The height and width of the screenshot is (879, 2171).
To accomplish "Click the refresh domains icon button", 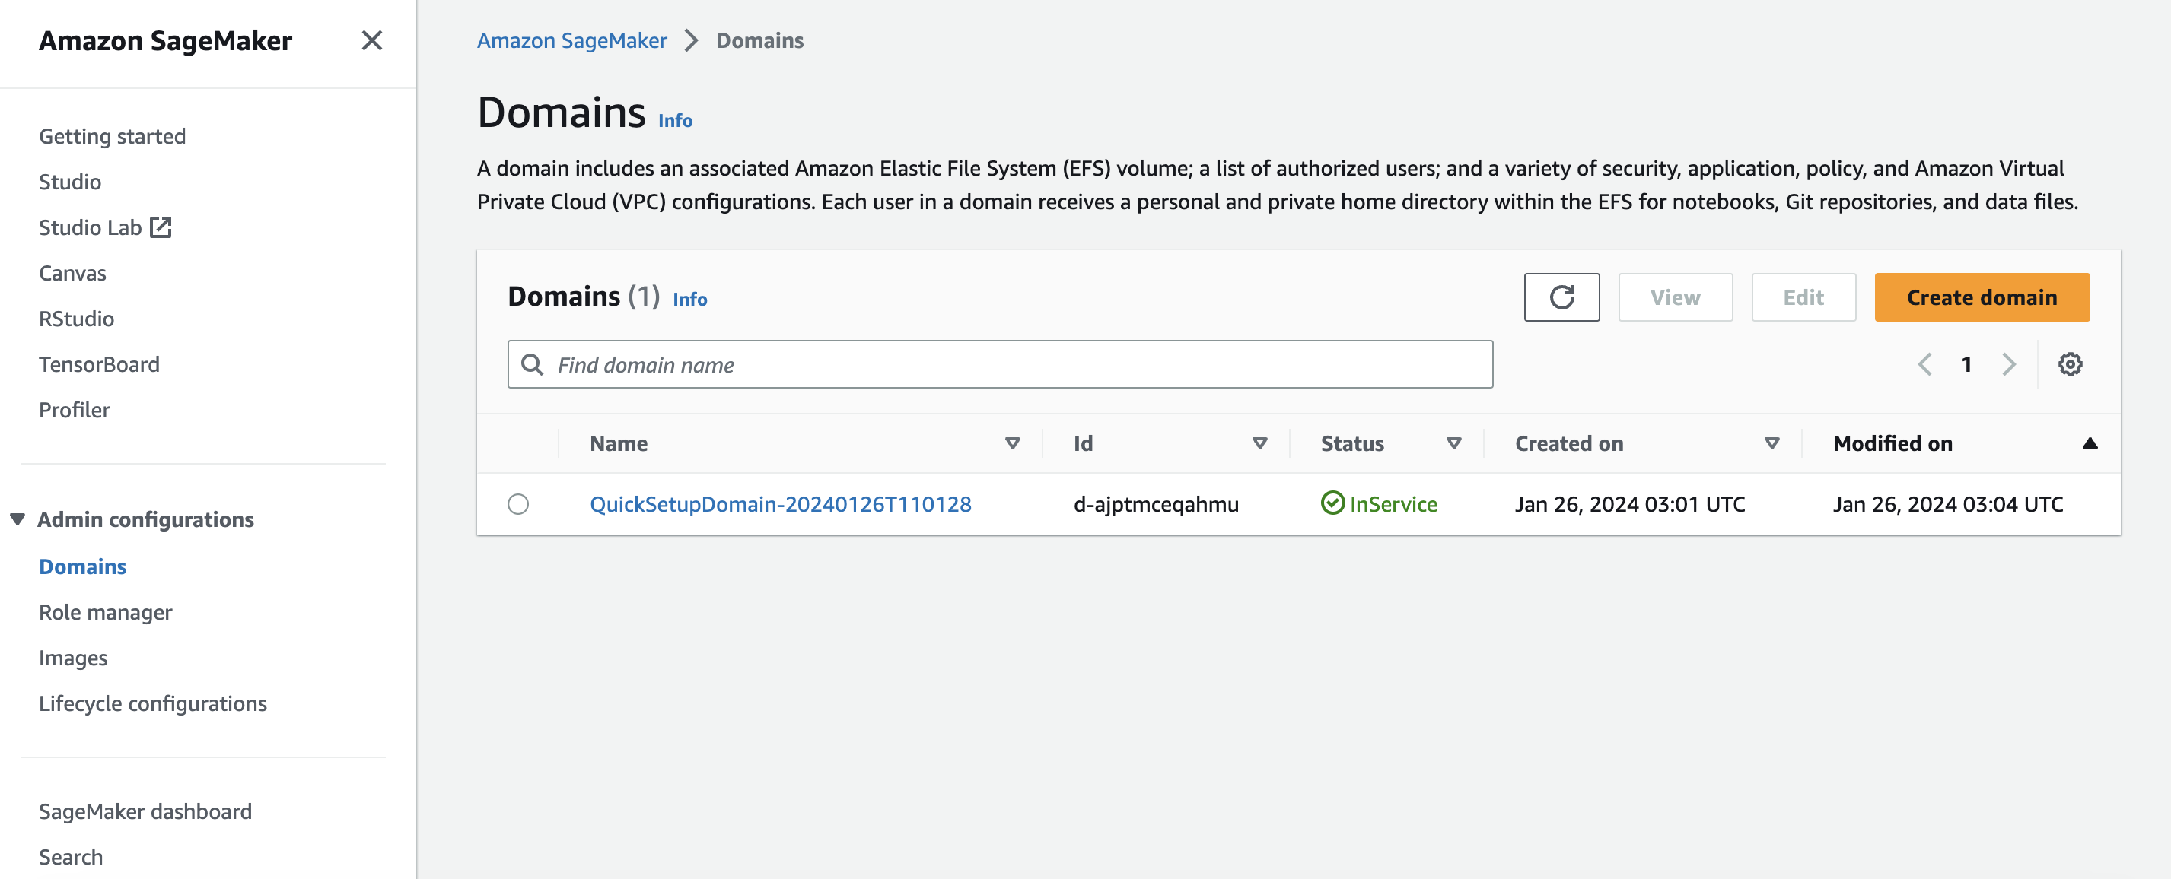I will [x=1561, y=297].
